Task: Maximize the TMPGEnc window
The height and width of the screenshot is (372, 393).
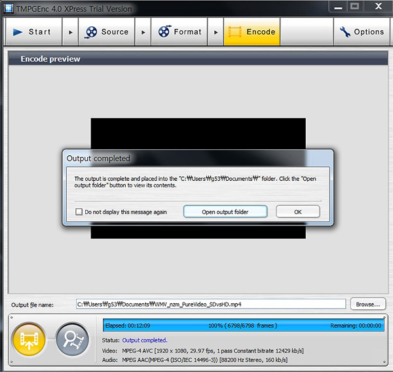Action: coord(354,7)
